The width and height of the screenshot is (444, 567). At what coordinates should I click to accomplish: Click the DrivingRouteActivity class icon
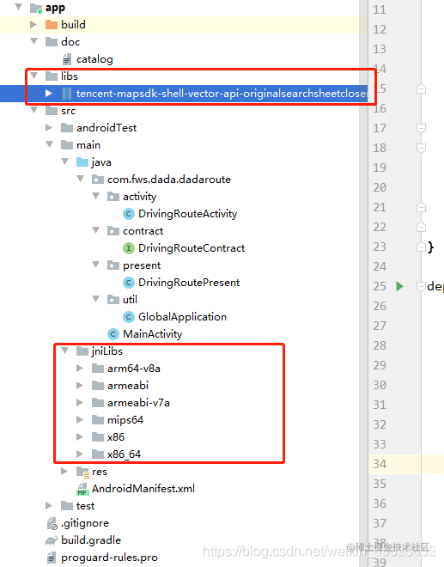(x=128, y=214)
